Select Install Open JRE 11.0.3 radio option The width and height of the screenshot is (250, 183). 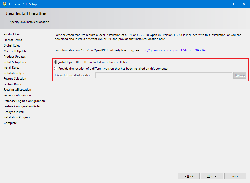click(56, 62)
